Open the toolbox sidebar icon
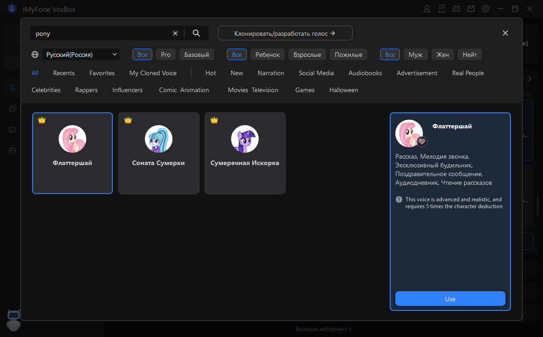Screen dimensions: 543x337 click(12, 151)
